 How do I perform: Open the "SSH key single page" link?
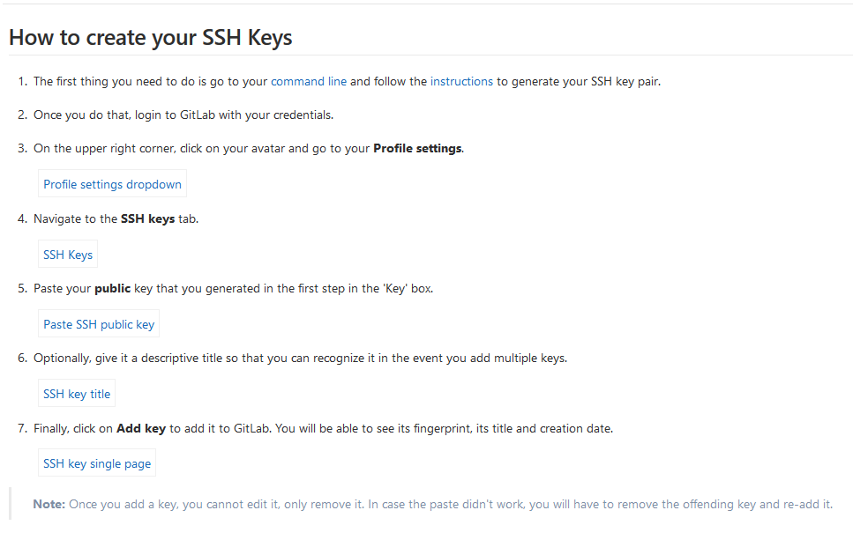[x=96, y=462]
